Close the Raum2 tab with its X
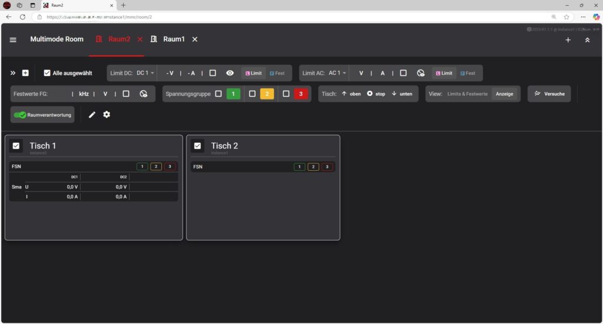The image size is (603, 324). click(140, 39)
